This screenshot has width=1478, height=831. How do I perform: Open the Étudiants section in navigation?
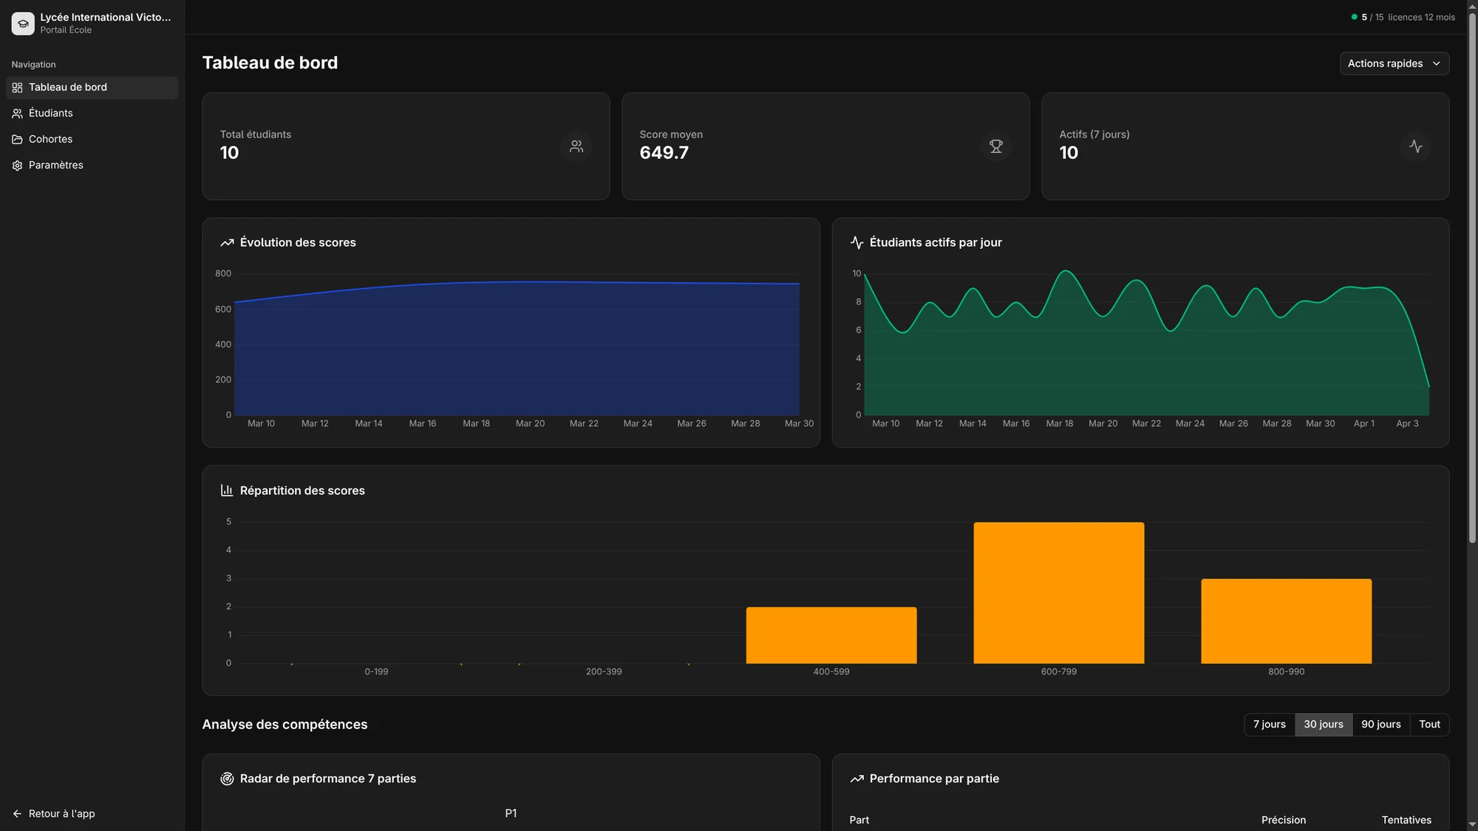pyautogui.click(x=50, y=113)
